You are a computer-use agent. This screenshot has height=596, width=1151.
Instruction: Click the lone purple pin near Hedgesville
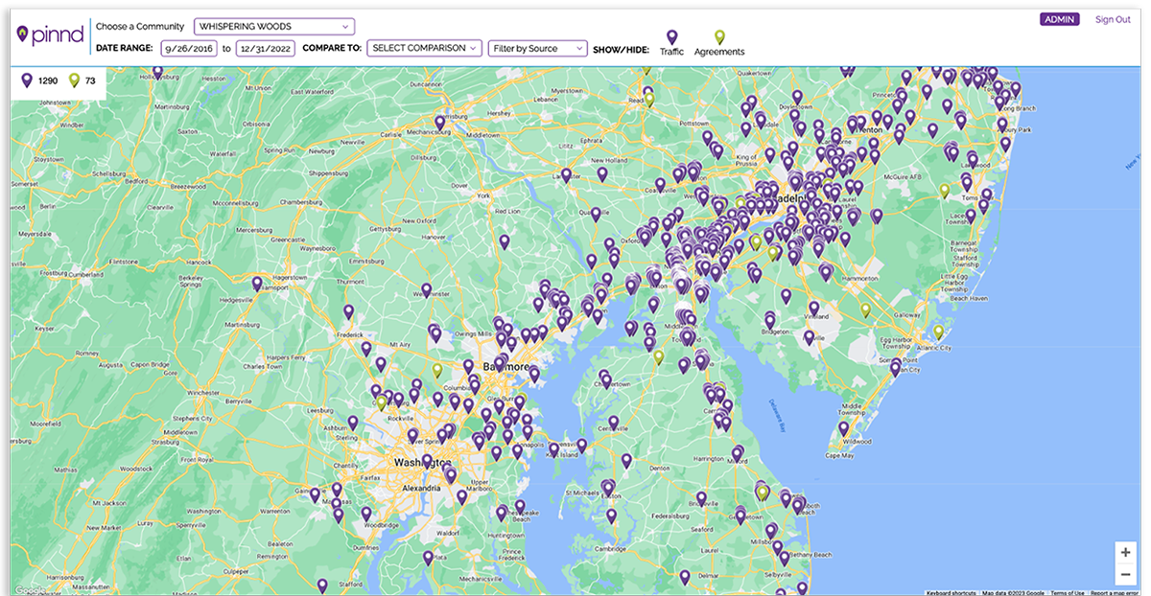click(x=257, y=284)
